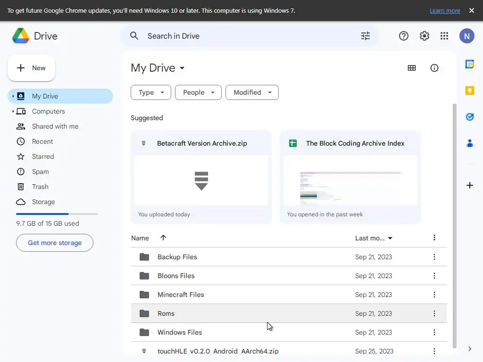483x362 pixels.
Task: Select the Backup Files folder row
Action: coord(289,257)
